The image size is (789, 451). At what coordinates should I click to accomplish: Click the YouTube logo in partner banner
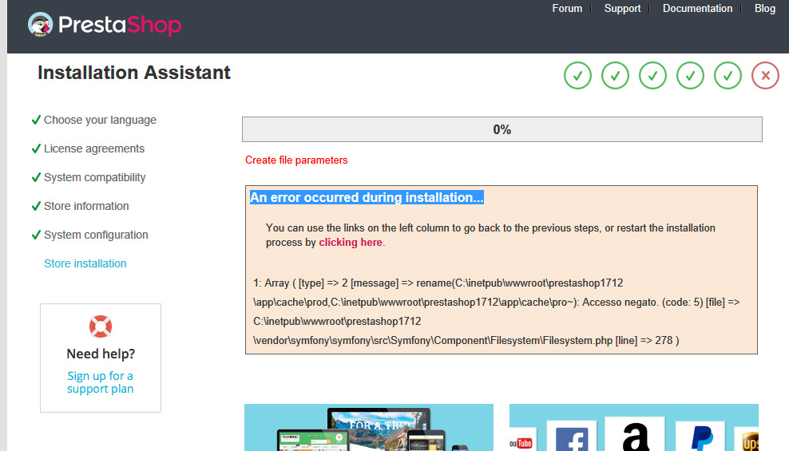coord(521,442)
